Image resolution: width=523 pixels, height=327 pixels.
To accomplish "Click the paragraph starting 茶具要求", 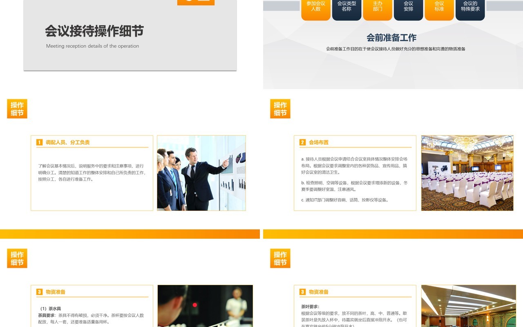I will click(91, 319).
